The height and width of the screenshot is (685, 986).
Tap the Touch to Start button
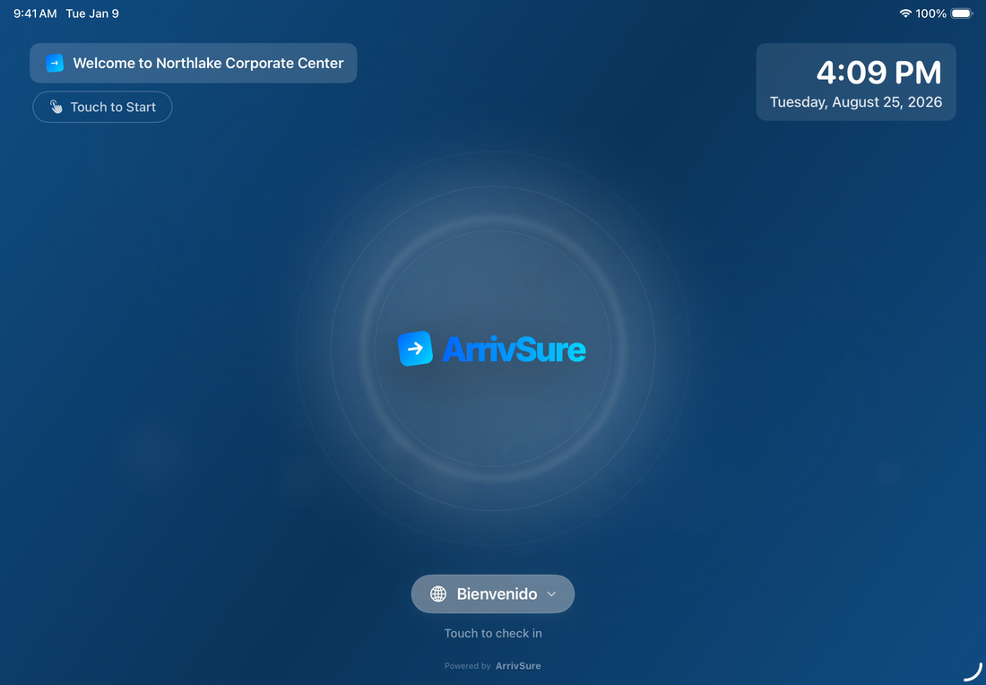(102, 107)
